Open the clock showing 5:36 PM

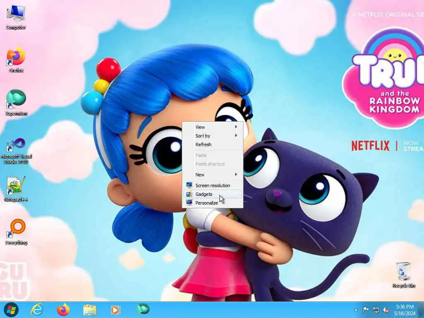click(x=405, y=310)
